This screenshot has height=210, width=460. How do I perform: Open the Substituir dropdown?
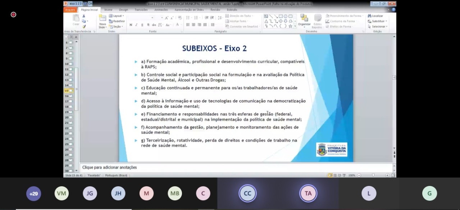pyautogui.click(x=377, y=21)
